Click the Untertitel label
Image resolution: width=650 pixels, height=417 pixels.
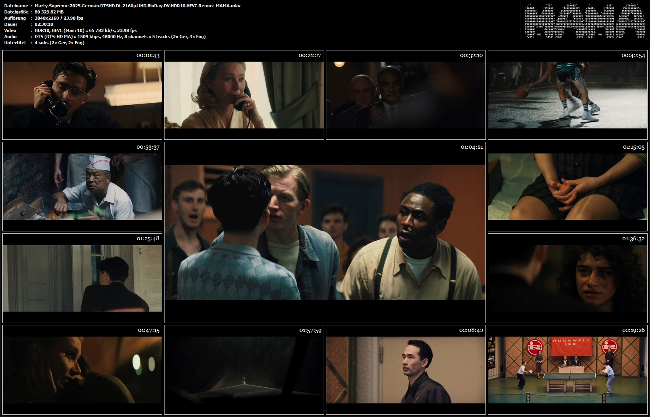(x=15, y=43)
